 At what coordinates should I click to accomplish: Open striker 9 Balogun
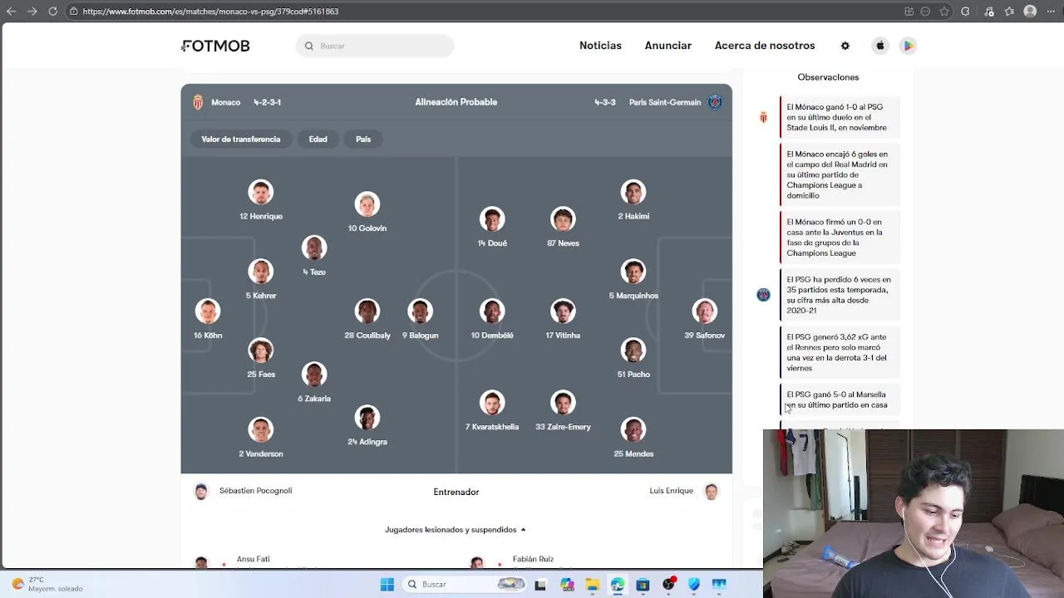tap(421, 320)
